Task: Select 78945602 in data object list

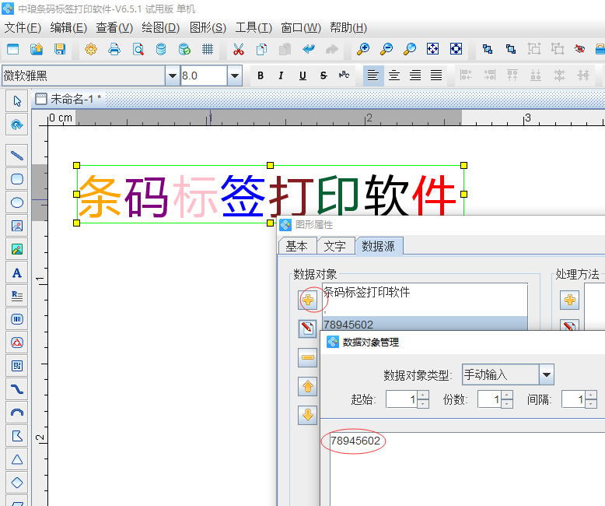Action: [425, 324]
